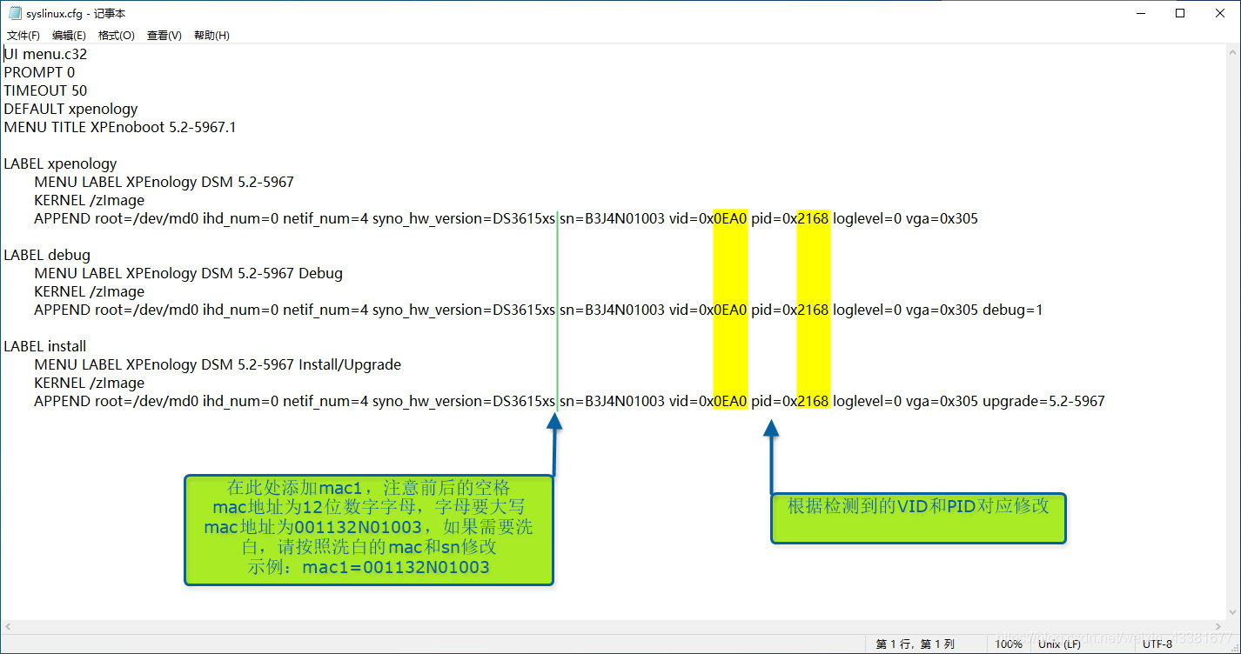This screenshot has height=654, width=1241.
Task: Click 'KERNEL /zImage' under LABEL install
Action: click(x=89, y=383)
